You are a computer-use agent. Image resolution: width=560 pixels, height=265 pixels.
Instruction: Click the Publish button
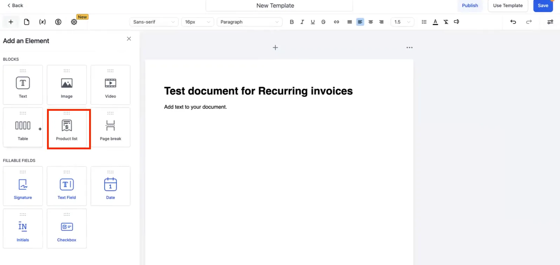click(470, 6)
